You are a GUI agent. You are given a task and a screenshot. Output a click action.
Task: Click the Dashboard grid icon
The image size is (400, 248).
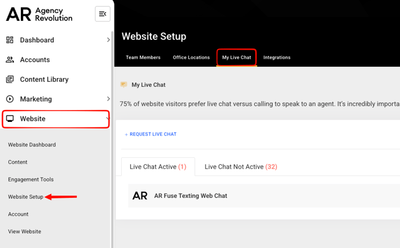pos(10,40)
